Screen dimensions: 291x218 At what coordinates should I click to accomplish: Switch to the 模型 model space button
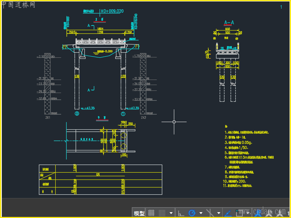point(139,213)
